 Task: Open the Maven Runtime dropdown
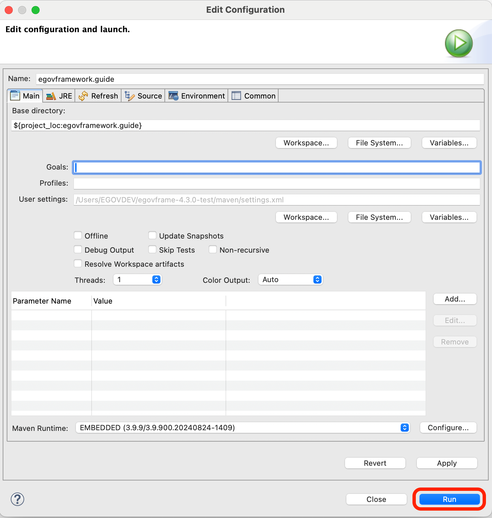[243, 428]
